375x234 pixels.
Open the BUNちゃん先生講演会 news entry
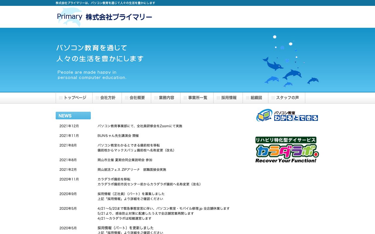coord(118,135)
